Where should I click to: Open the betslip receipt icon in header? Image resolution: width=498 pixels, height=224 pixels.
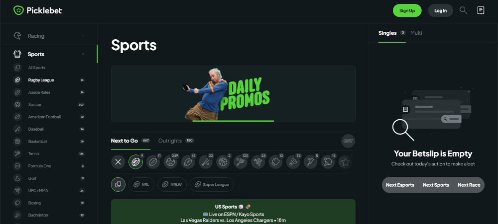pyautogui.click(x=481, y=10)
